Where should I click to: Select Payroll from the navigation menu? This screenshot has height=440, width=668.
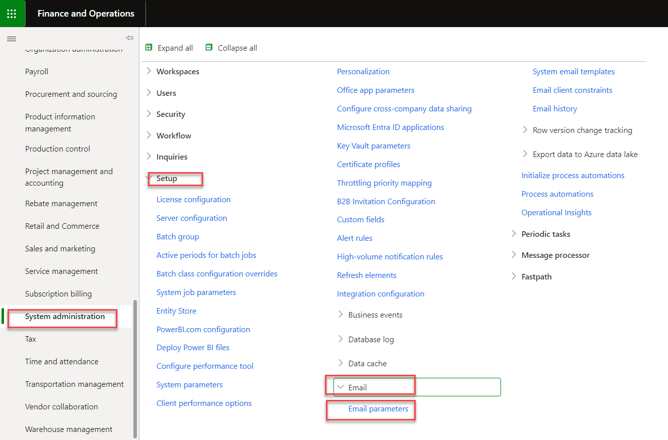tap(36, 71)
